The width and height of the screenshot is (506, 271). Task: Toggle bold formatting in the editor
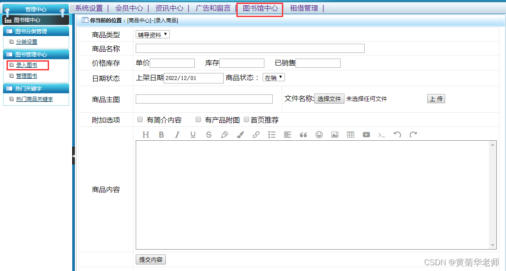(162, 135)
